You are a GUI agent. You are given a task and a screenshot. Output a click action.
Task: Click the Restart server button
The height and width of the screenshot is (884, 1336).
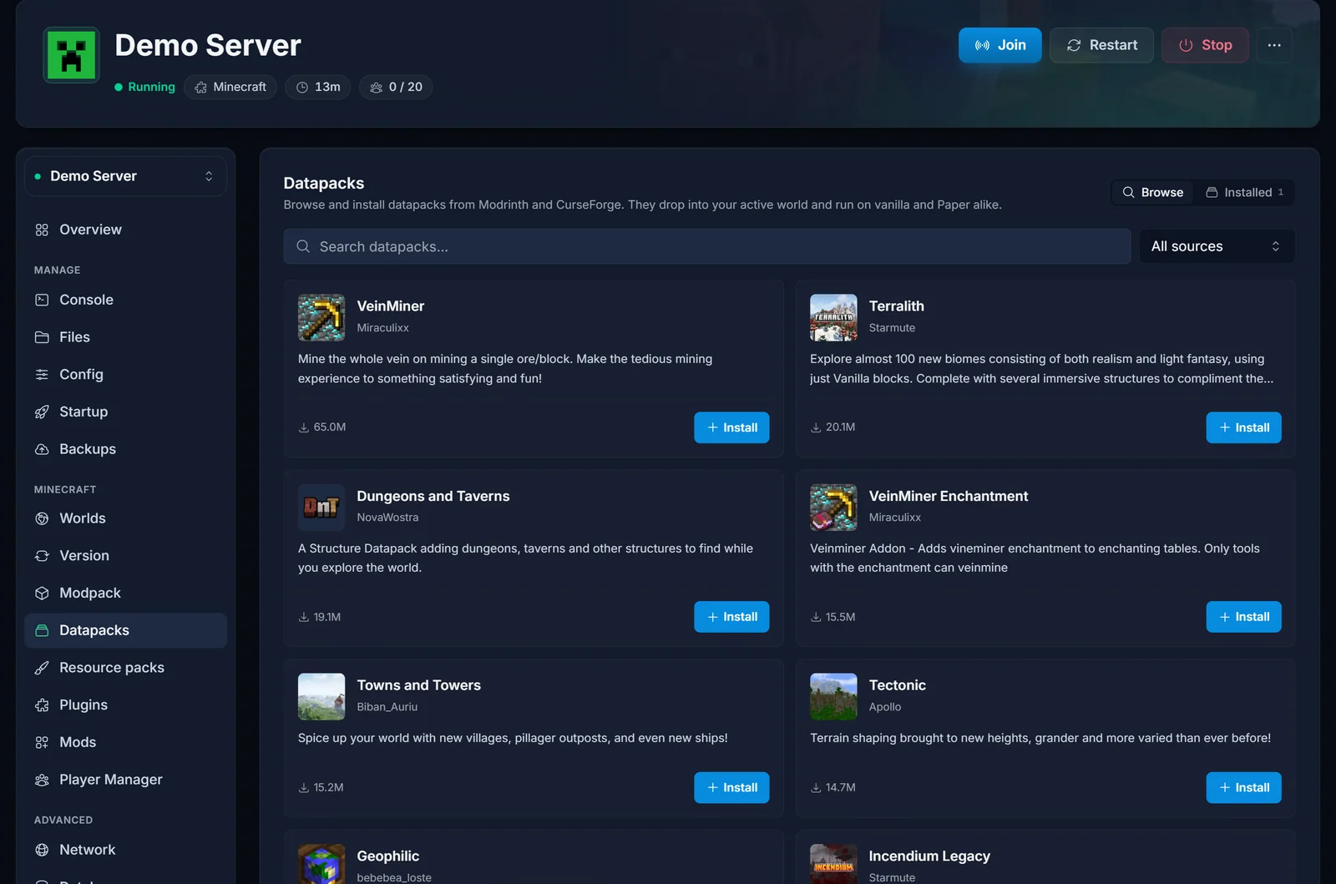[1101, 45]
